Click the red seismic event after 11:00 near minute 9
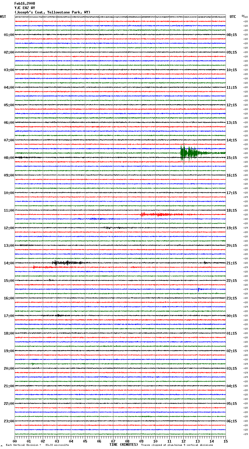This screenshot has width=249, height=449. click(x=162, y=215)
